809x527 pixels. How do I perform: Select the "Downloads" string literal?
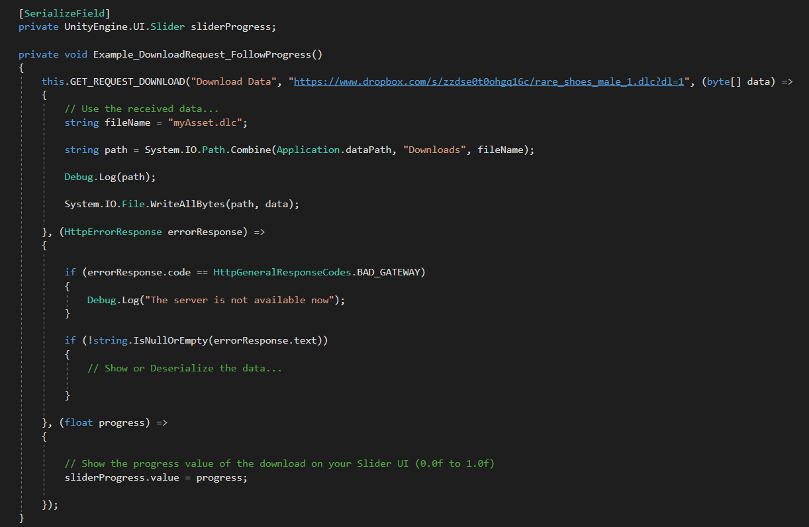434,150
